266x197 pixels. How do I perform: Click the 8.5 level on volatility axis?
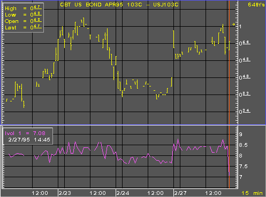click(244, 145)
